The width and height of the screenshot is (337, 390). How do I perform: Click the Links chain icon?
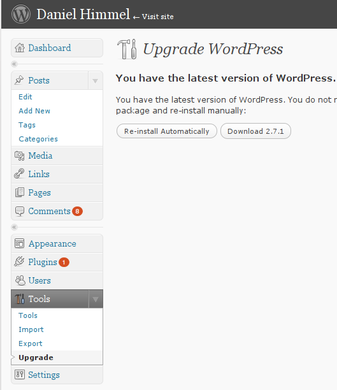coord(19,173)
